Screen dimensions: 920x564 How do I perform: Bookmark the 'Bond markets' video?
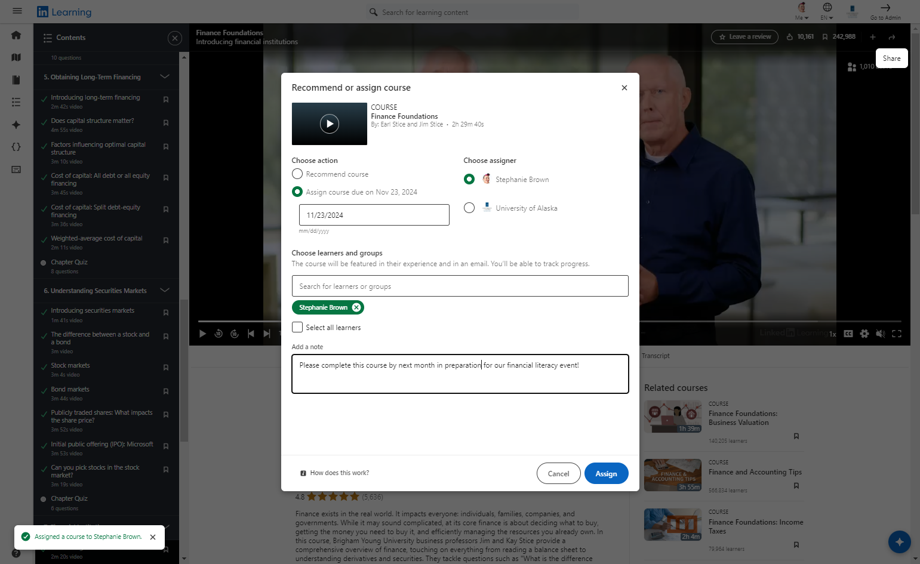166,392
